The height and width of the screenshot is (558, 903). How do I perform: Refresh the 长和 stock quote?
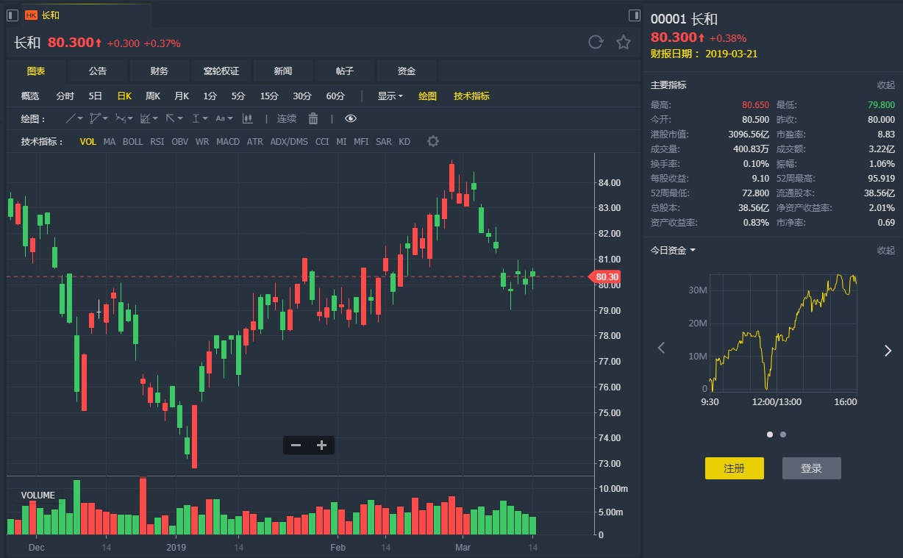(x=596, y=42)
